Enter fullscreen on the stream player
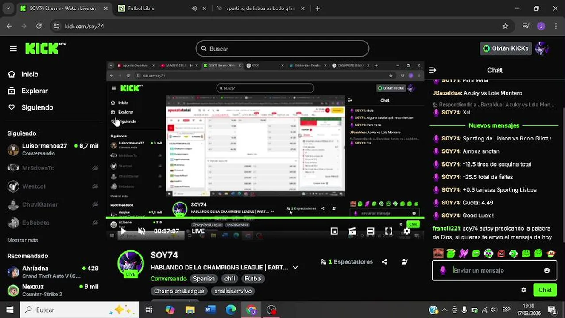This screenshot has width=565, height=318. 388,231
